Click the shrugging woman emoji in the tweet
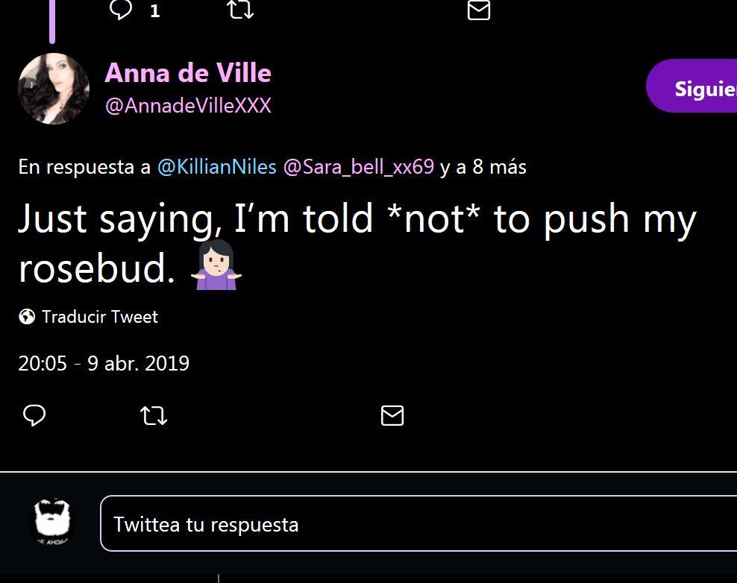Viewport: 737px width, 583px height. [216, 267]
